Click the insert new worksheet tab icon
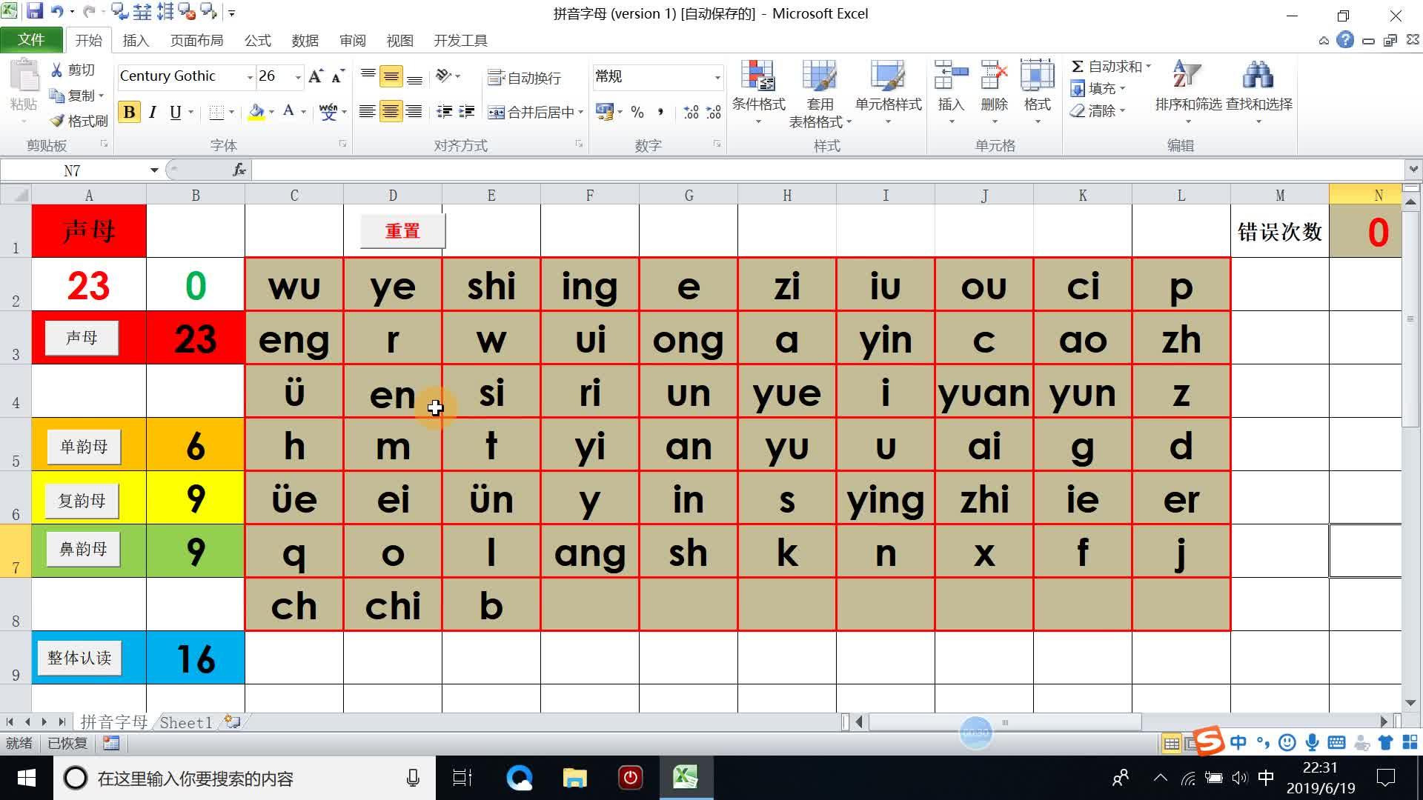The width and height of the screenshot is (1423, 800). coord(233,721)
